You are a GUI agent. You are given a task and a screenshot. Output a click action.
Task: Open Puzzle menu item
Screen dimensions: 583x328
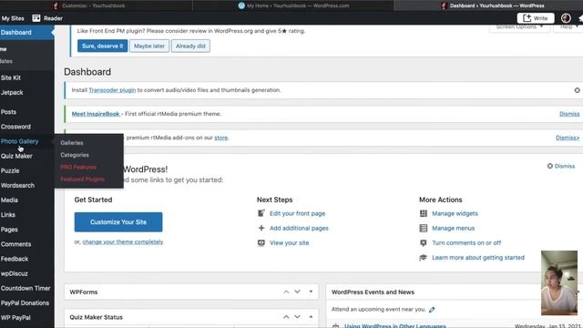click(x=26, y=170)
